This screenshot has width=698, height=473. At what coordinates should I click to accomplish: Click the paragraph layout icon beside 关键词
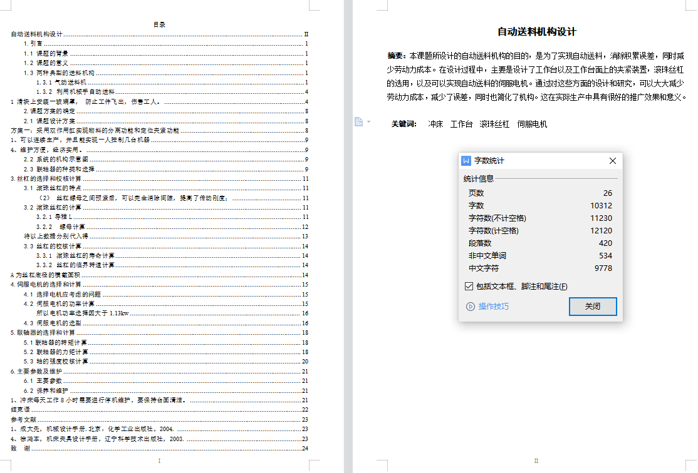pos(358,121)
